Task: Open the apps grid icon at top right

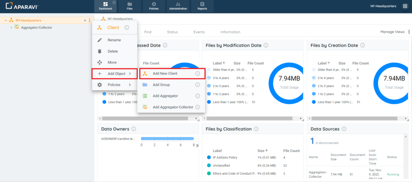Action: click(x=405, y=6)
